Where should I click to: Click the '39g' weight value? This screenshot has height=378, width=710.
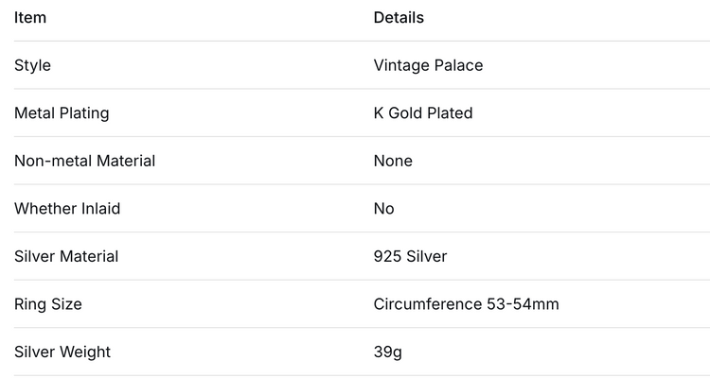tap(387, 352)
